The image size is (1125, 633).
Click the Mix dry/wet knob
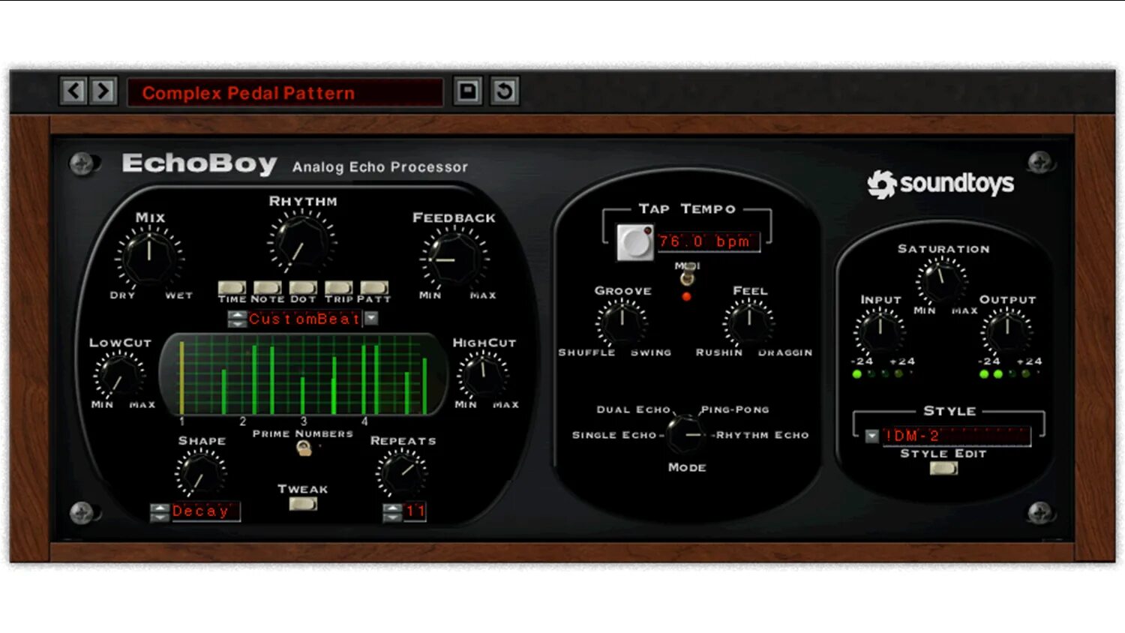coord(149,256)
